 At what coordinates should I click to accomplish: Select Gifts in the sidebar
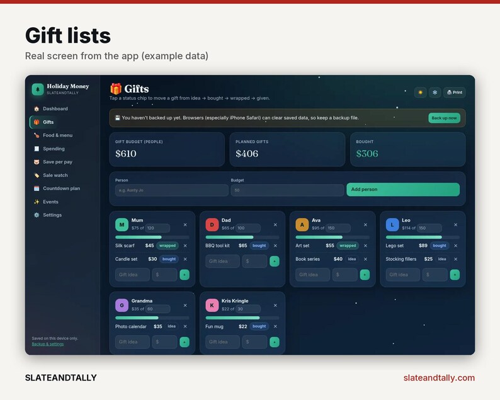[44, 122]
